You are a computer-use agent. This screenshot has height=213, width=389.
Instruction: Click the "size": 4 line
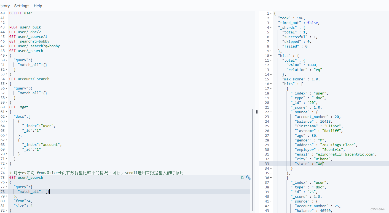[x=23, y=206]
